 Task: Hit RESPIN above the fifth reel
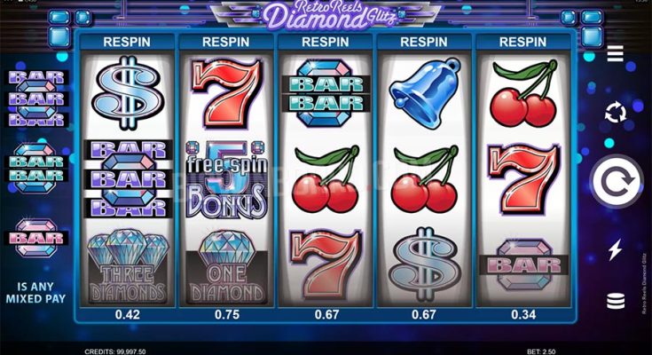tap(522, 42)
